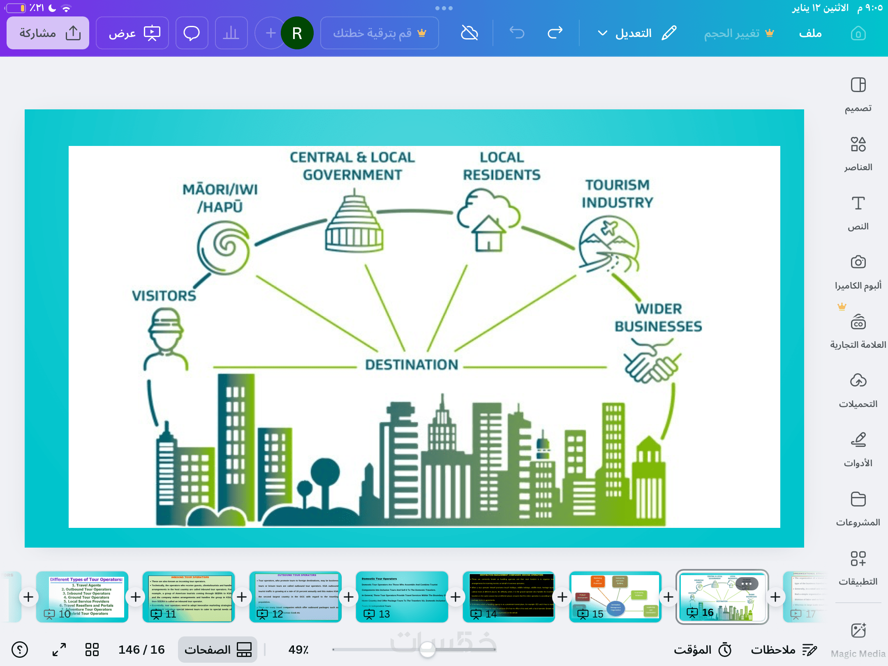Viewport: 888px width, 666px height.
Task: Click the undo arrow
Action: tap(517, 32)
